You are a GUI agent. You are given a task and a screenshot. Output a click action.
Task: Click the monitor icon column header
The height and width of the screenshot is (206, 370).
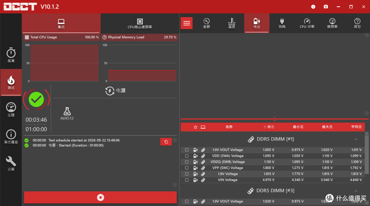pos(203,127)
